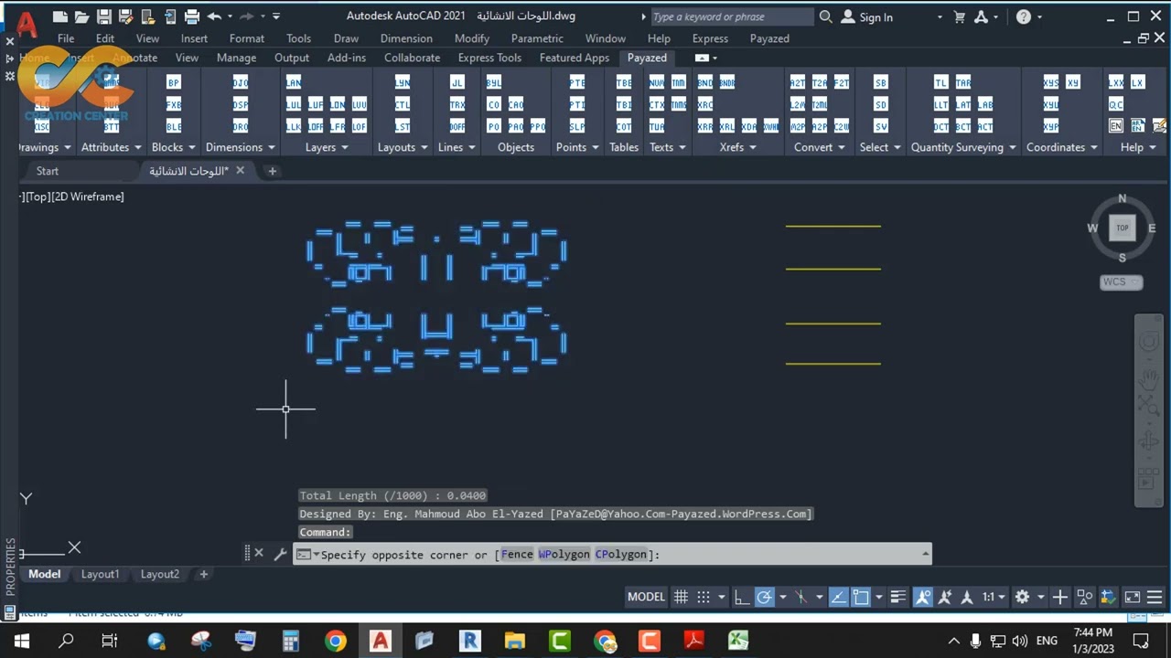Click the LYN layouts tool icon

pos(403,82)
